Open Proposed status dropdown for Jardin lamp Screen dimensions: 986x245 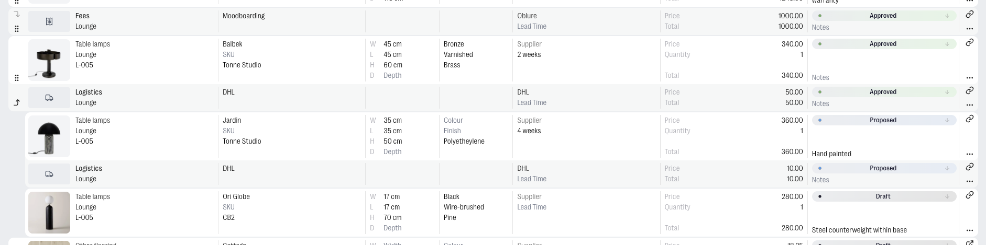[884, 120]
